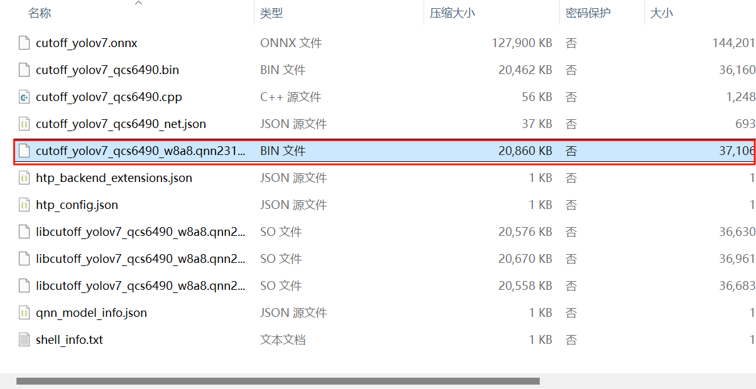The height and width of the screenshot is (389, 756).
Task: Click the htp_backend_extensions.json file icon
Action: (25, 178)
